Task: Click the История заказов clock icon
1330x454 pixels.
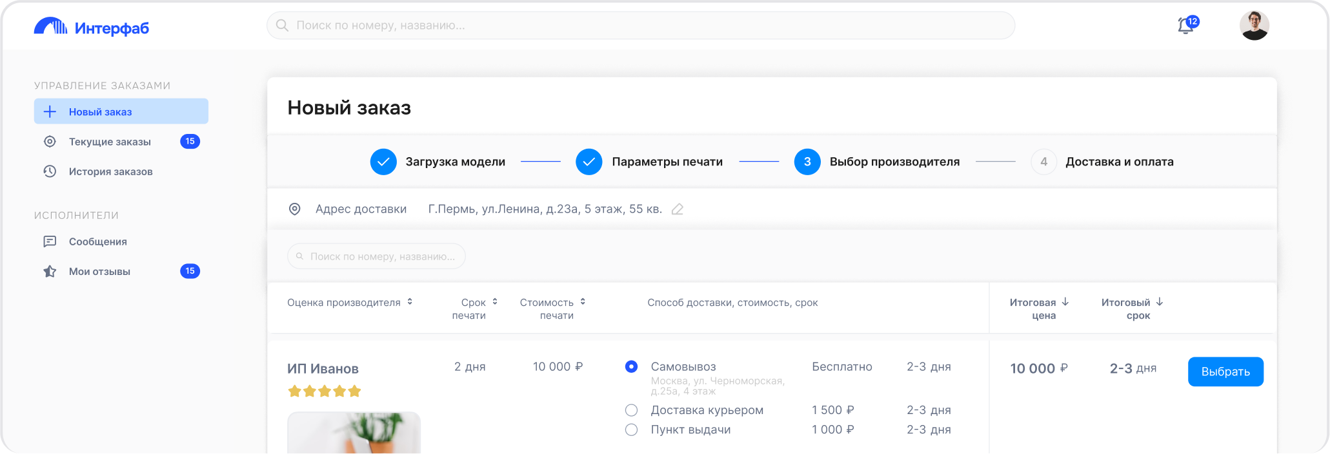Action: tap(50, 171)
